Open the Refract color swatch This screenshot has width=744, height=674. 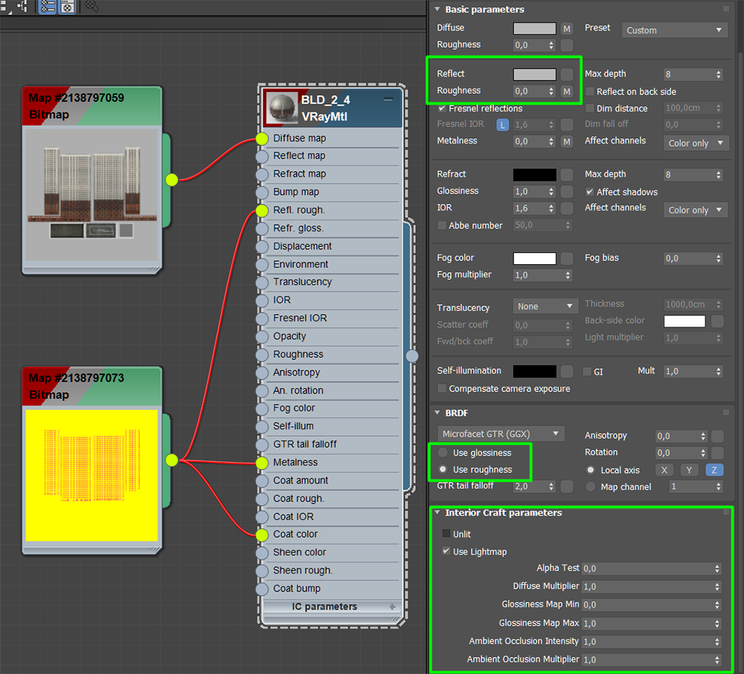[x=535, y=175]
